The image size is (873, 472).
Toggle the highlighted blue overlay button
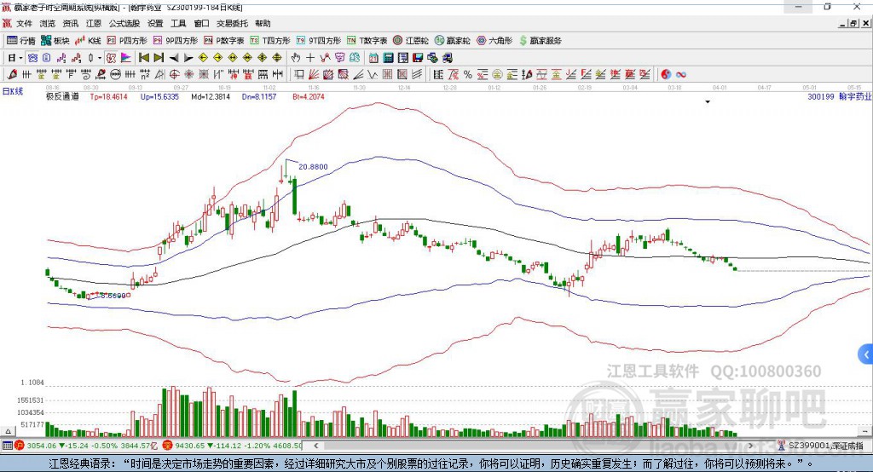coord(32,58)
